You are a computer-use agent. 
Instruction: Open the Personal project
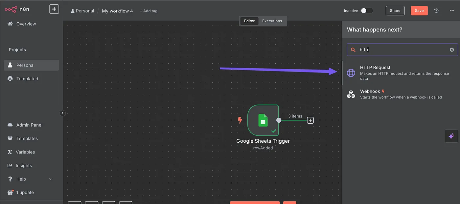coord(32,65)
